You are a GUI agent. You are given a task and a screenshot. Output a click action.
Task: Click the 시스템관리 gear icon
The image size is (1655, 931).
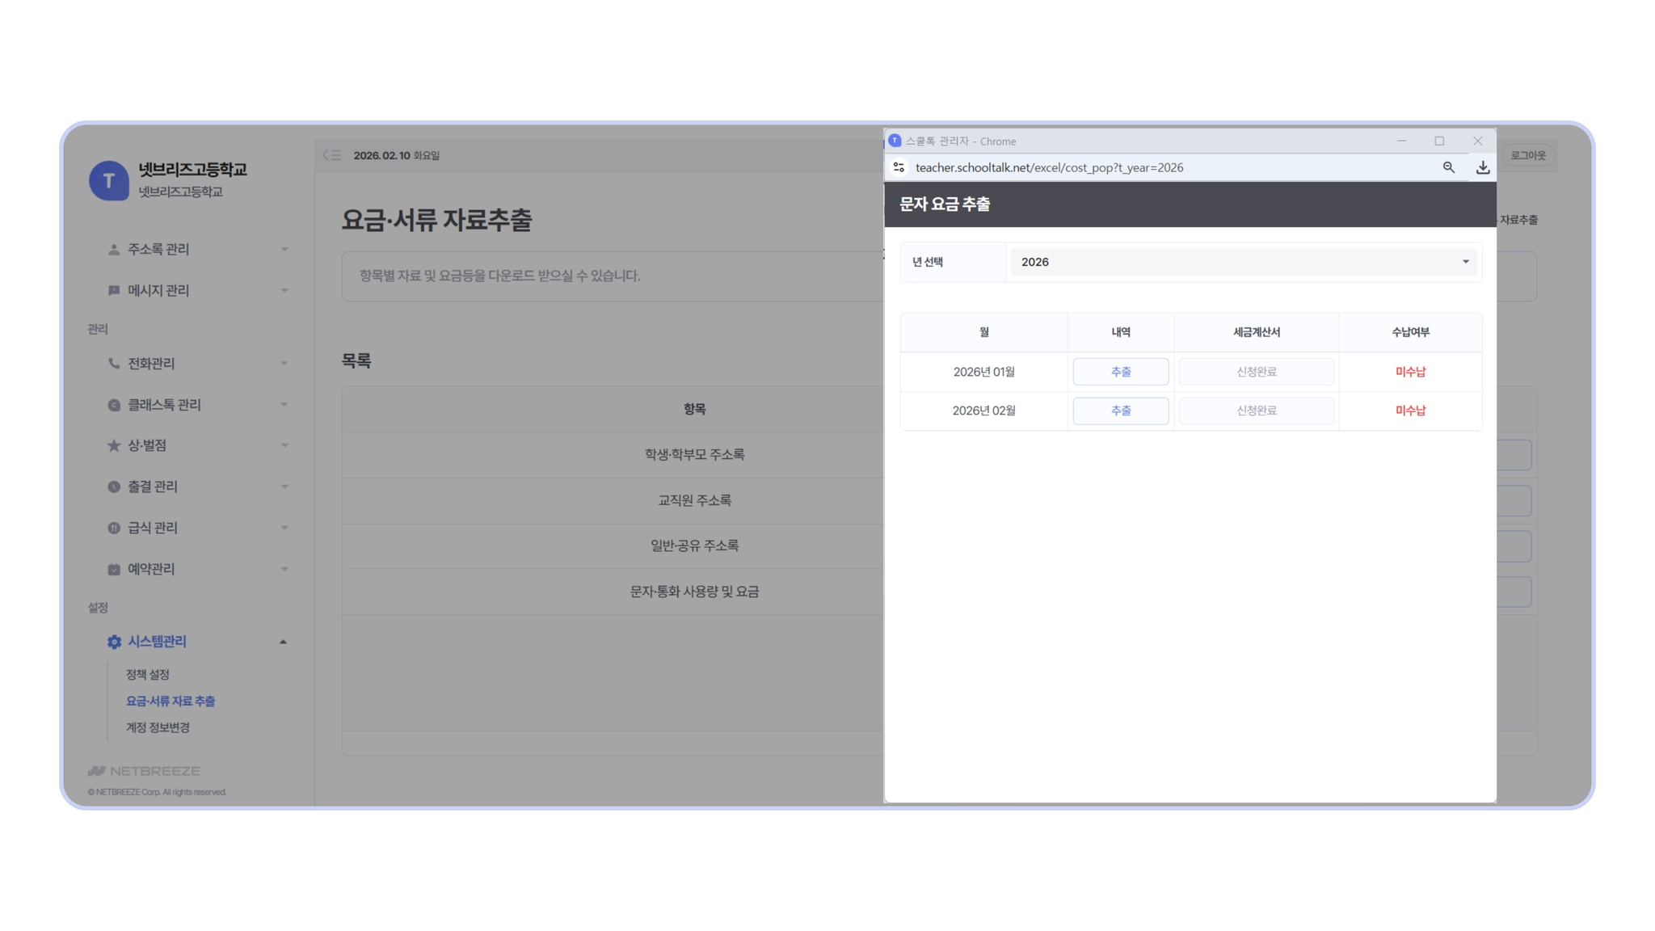coord(114,642)
